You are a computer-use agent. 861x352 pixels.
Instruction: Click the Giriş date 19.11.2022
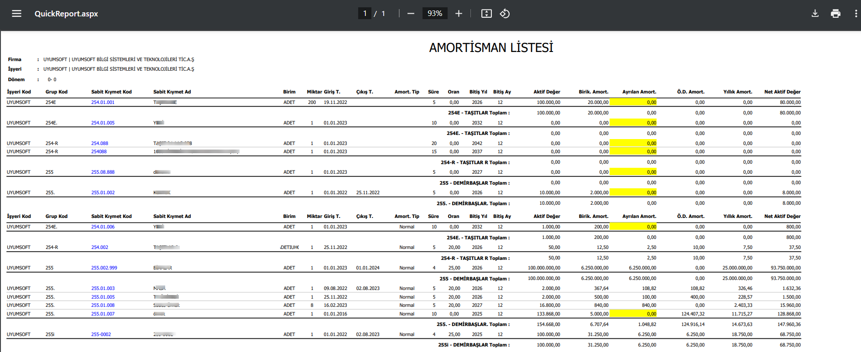coord(335,103)
